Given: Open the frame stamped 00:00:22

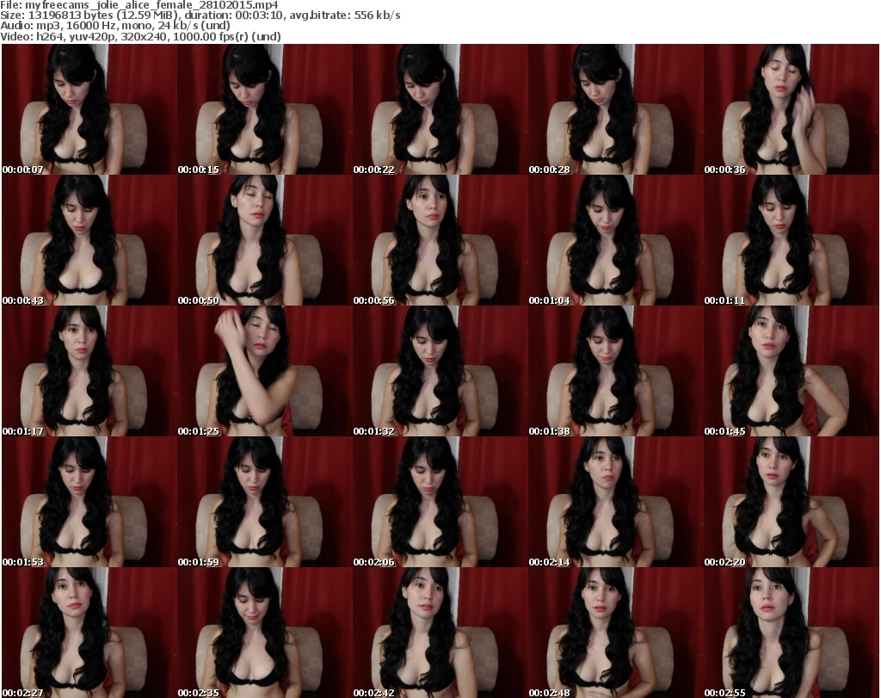Looking at the screenshot, I should 440,109.
